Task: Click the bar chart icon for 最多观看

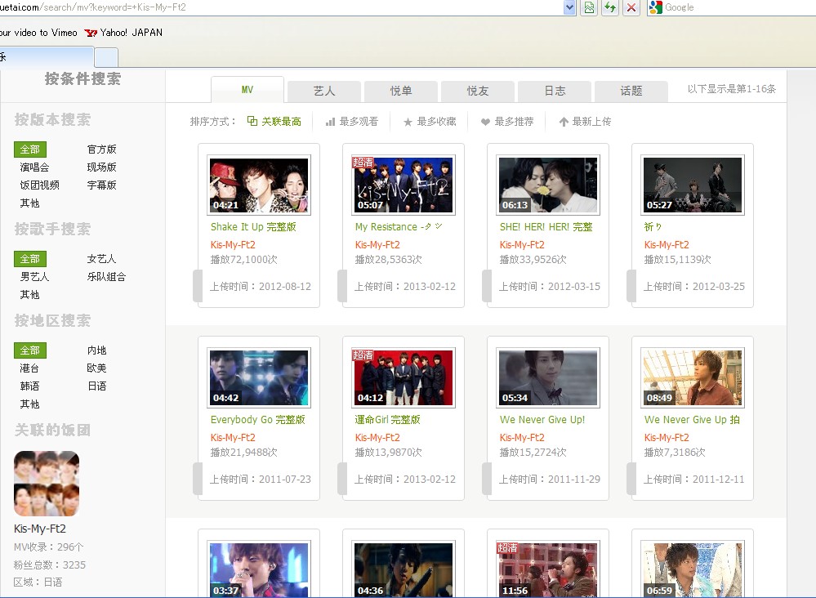Action: coord(331,122)
